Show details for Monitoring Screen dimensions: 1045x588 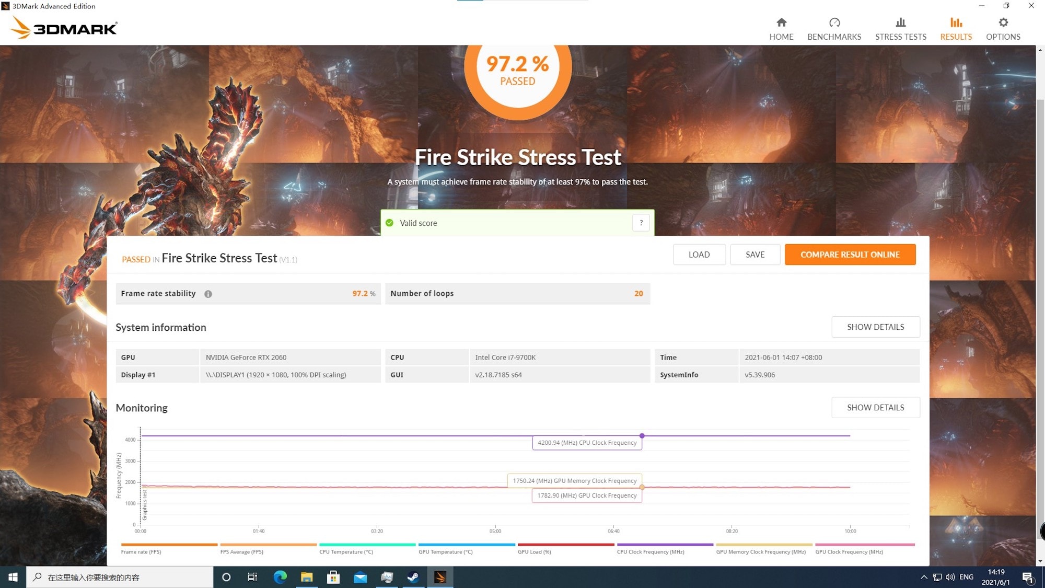pyautogui.click(x=875, y=407)
